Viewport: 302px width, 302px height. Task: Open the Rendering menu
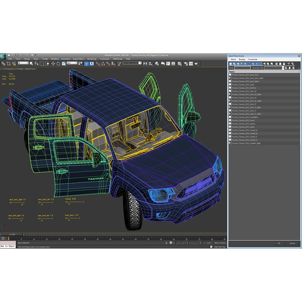click(92, 59)
